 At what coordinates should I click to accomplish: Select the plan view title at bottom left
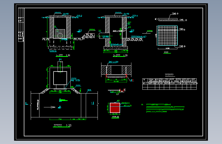[62, 126]
